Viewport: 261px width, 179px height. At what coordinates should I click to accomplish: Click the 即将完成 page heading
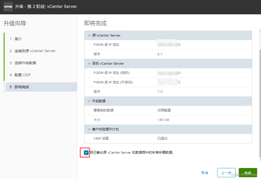[x=95, y=23]
